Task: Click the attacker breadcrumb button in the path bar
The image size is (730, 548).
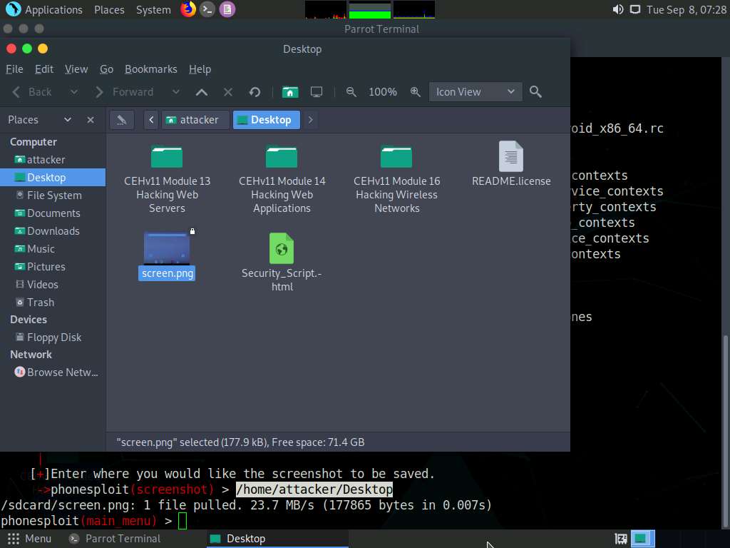Action: [195, 119]
